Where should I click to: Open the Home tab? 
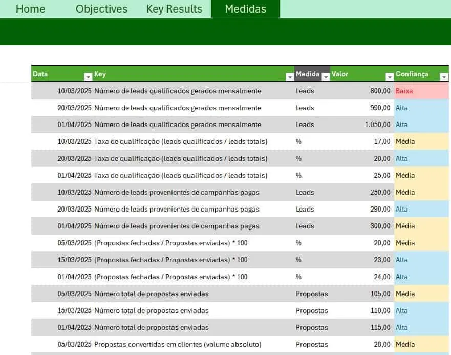[30, 9]
